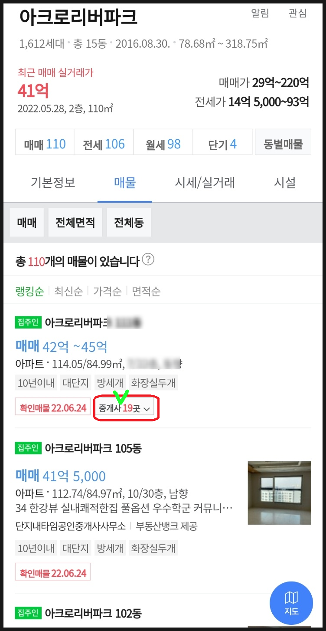The height and width of the screenshot is (631, 326).
Task: Switch to the 시세/실거래 tab
Action: coord(205,183)
